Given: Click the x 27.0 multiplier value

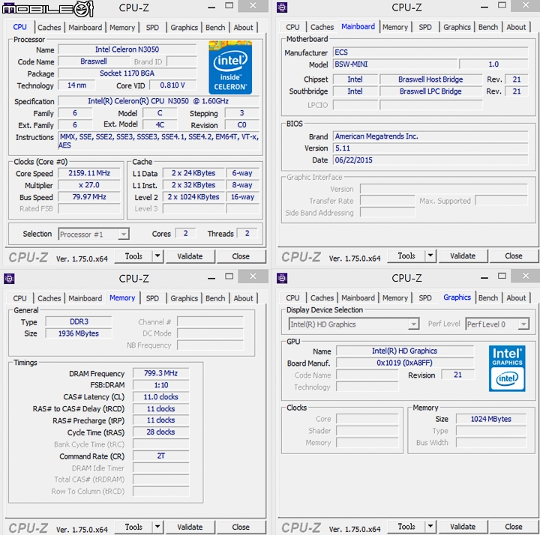Looking at the screenshot, I should [x=89, y=185].
